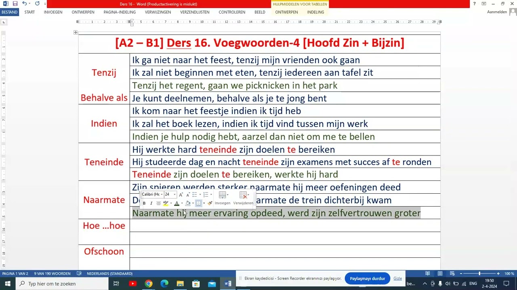
Task: Click the shading paint bucket icon
Action: [x=188, y=203]
